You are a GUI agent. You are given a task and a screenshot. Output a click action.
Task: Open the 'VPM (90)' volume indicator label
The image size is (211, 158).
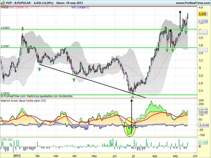[x=7, y=140]
